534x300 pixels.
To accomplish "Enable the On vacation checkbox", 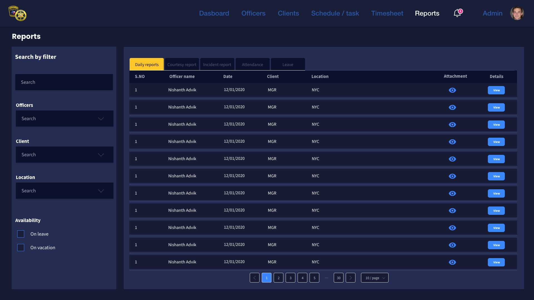I will click(21, 248).
